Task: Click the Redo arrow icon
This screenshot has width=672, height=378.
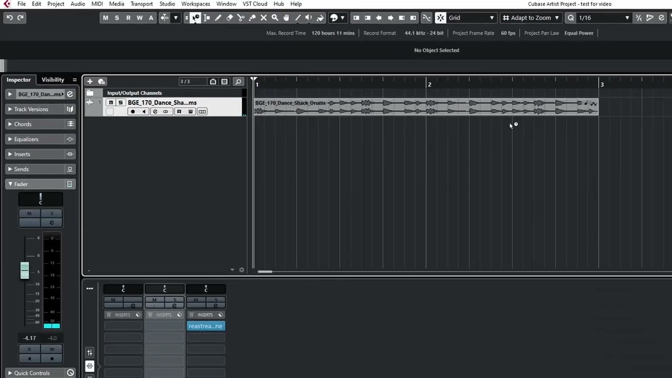Action: pyautogui.click(x=20, y=18)
